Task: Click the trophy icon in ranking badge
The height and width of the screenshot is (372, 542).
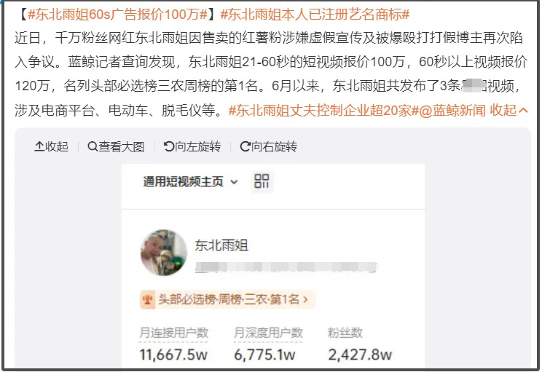Action: click(148, 299)
